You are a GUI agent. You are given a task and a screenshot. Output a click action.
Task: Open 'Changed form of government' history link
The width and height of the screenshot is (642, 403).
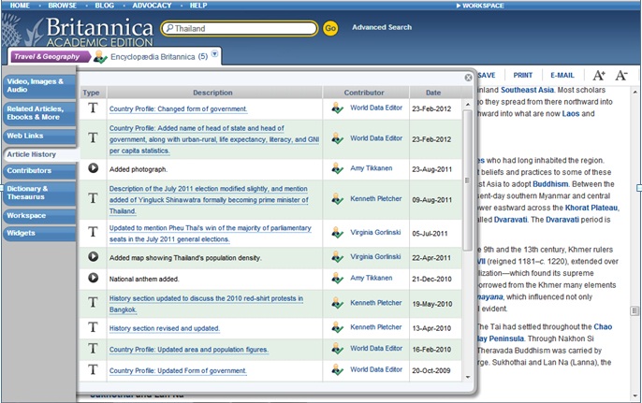[178, 109]
